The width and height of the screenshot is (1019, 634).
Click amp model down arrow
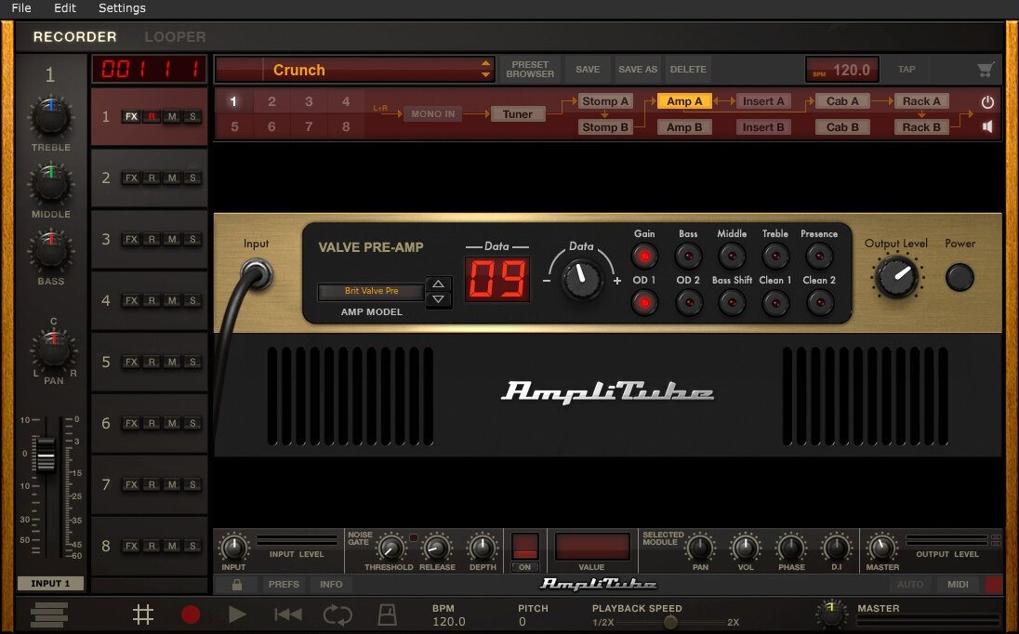pyautogui.click(x=438, y=299)
